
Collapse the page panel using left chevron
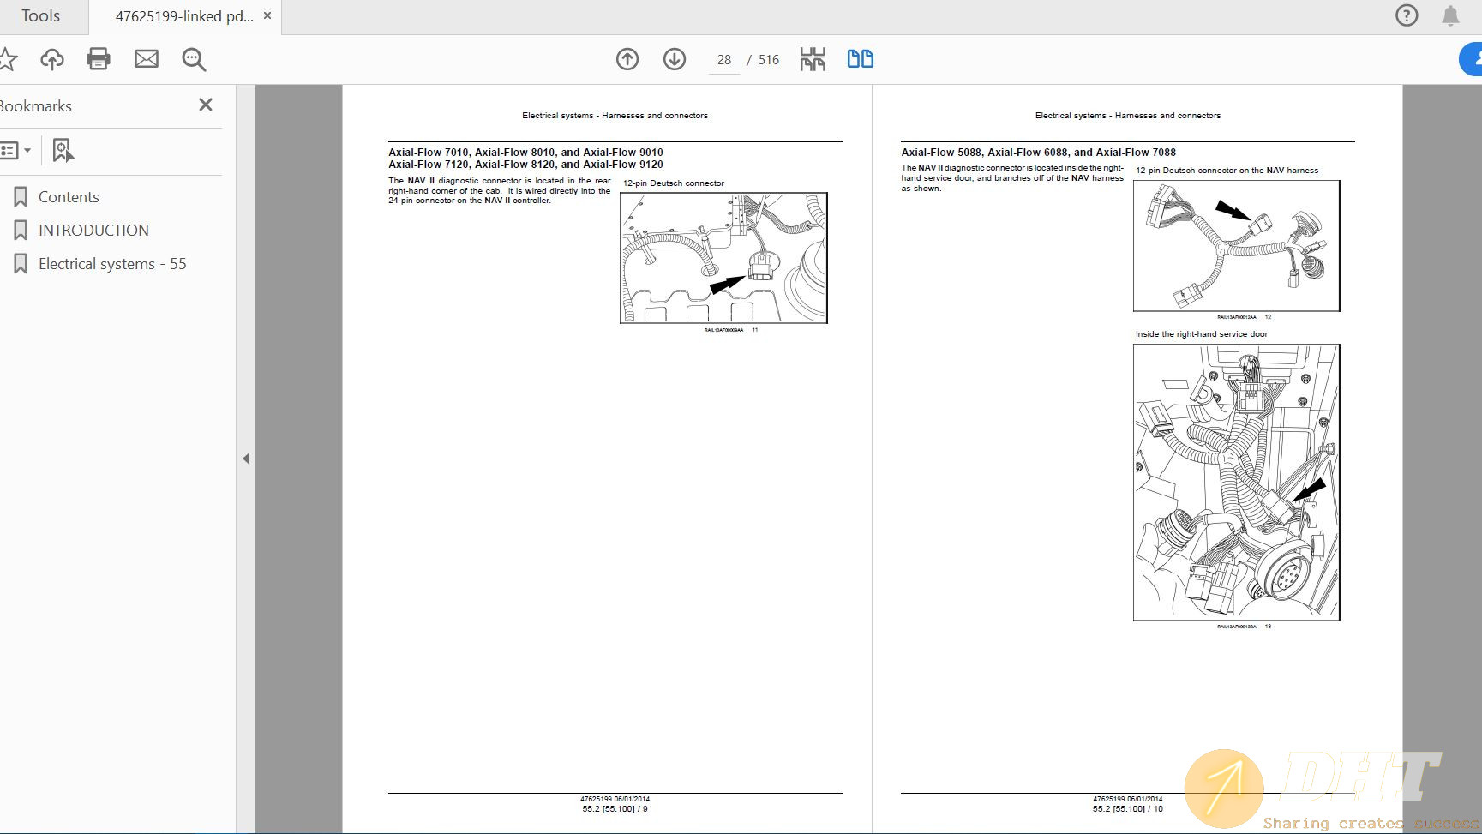point(247,459)
